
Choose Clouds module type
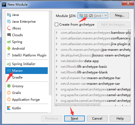[x=27, y=35]
